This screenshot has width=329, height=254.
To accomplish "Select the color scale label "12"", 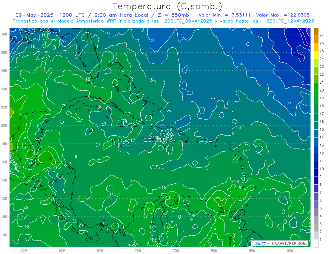I will click(x=322, y=153).
